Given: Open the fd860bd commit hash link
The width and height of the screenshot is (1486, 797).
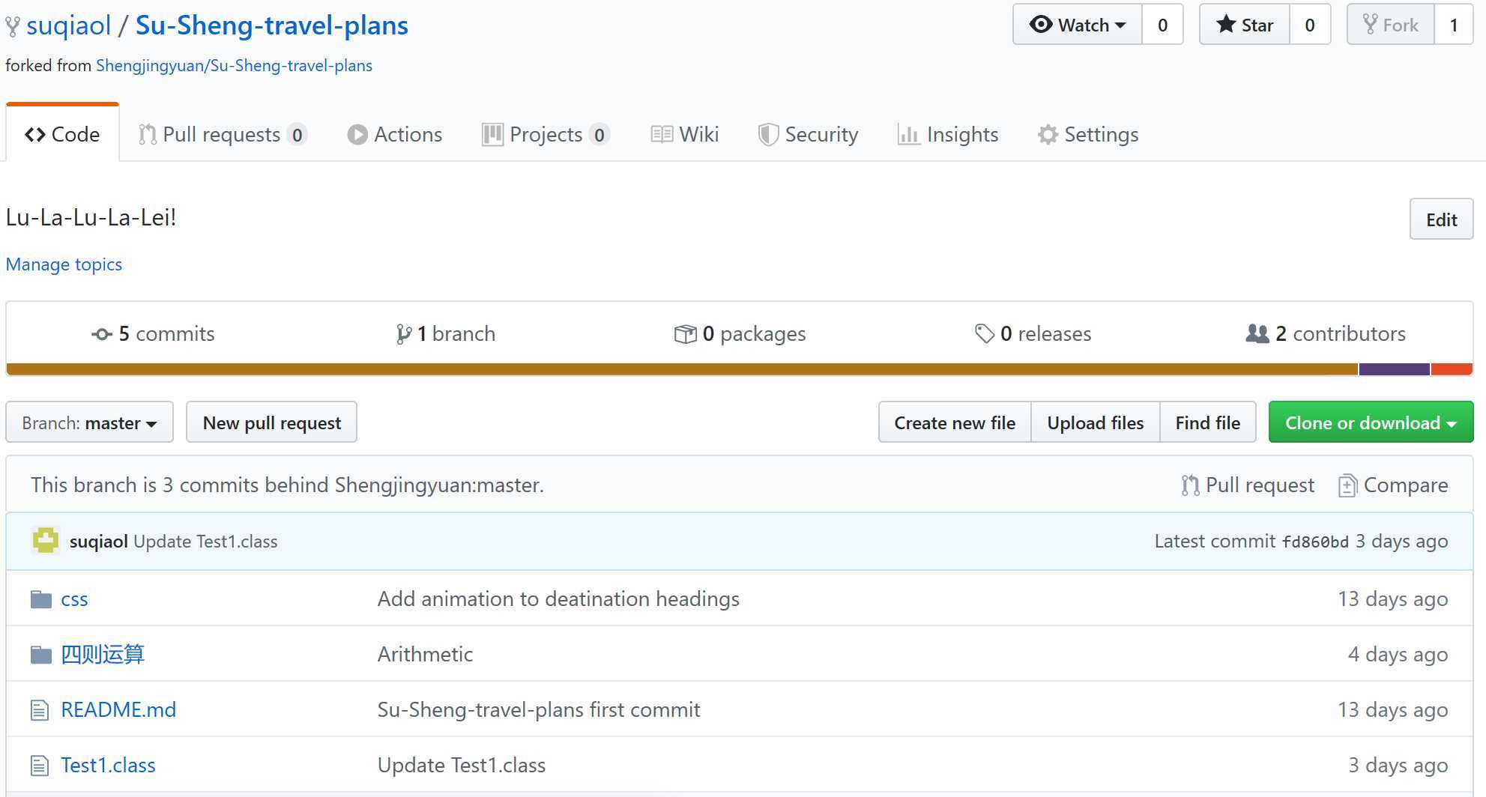Looking at the screenshot, I should (1315, 542).
